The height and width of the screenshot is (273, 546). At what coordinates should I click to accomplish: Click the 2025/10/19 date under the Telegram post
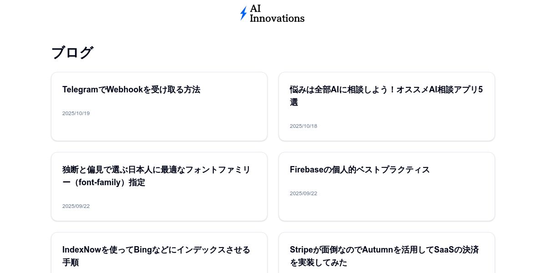point(76,113)
